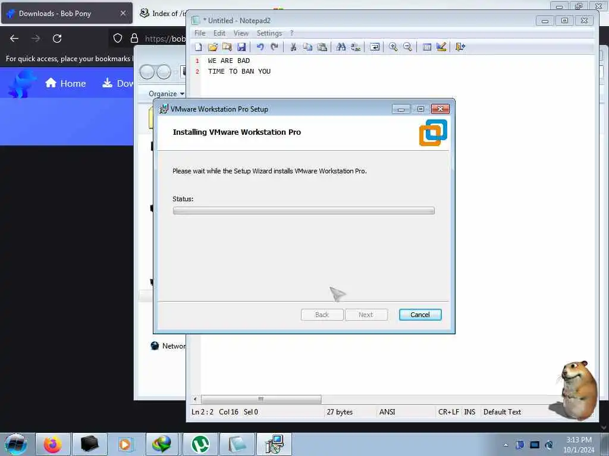Click uTorrent icon on taskbar

[x=200, y=444]
